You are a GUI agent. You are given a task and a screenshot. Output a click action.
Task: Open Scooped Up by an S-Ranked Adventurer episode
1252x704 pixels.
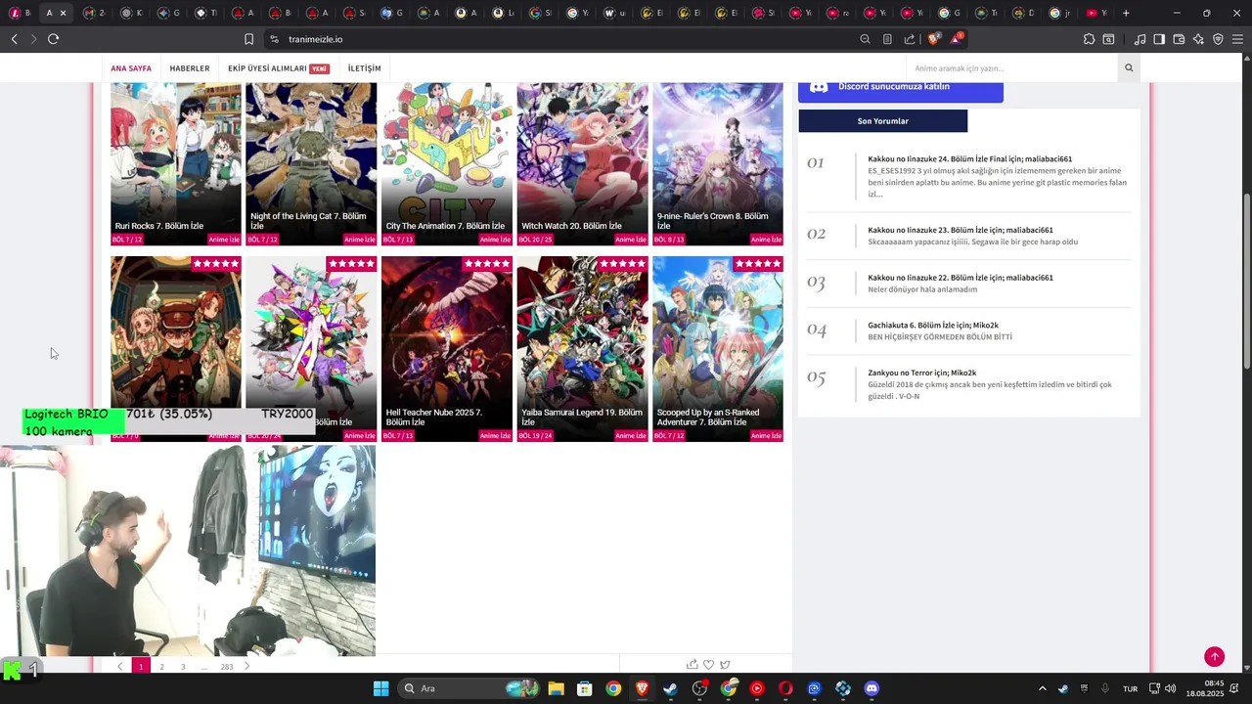tap(718, 349)
